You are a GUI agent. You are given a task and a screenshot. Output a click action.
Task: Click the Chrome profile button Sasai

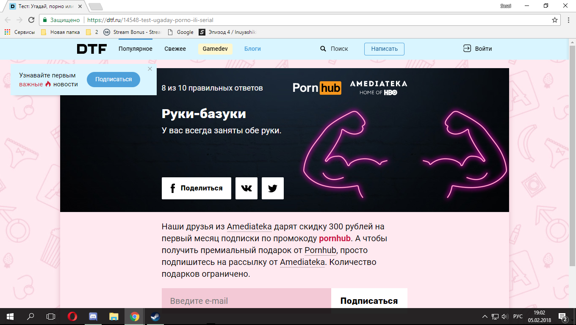(x=507, y=5)
